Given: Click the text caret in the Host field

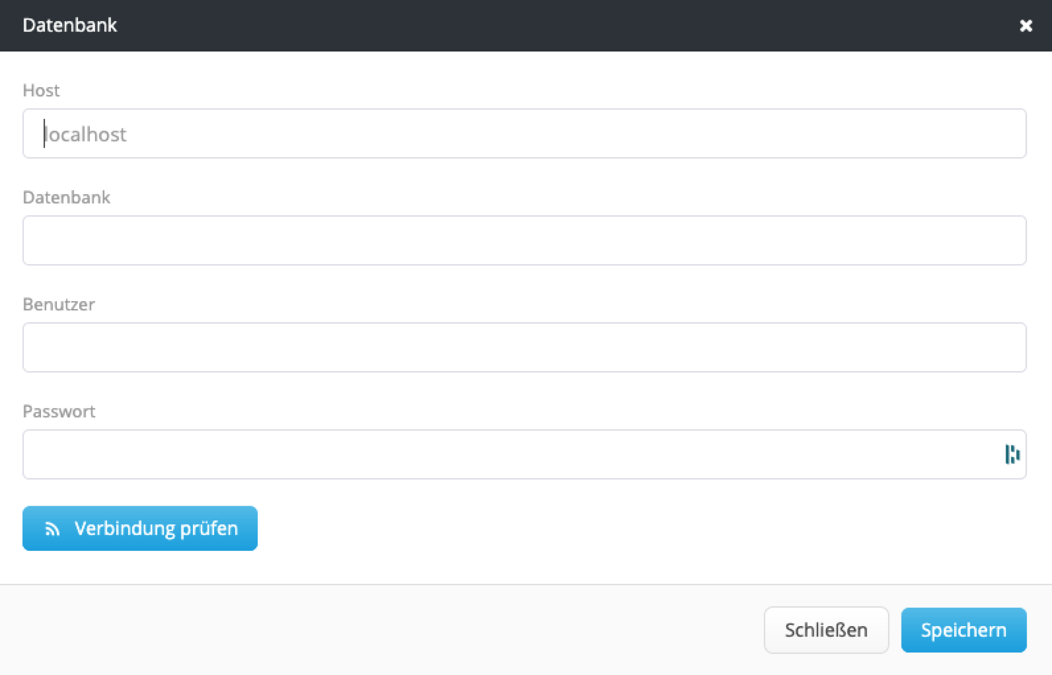Looking at the screenshot, I should 44,134.
